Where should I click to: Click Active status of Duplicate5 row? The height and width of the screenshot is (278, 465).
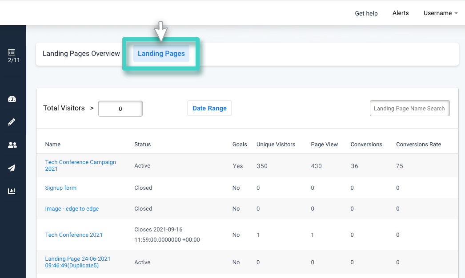(142, 262)
